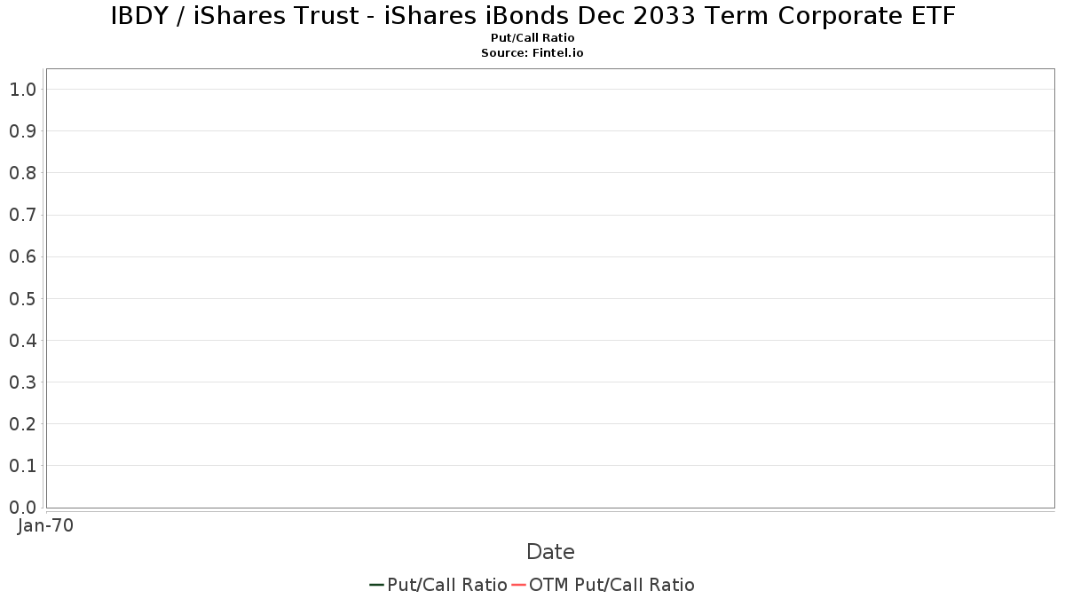Click the 0.4 y-axis tick label
The height and width of the screenshot is (599, 1065).
(22, 341)
